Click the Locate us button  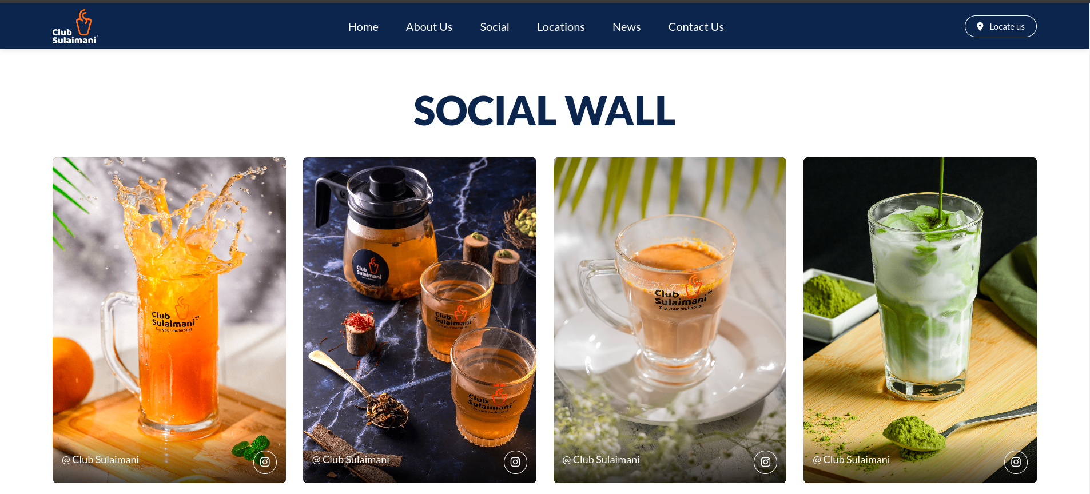[x=1001, y=26]
